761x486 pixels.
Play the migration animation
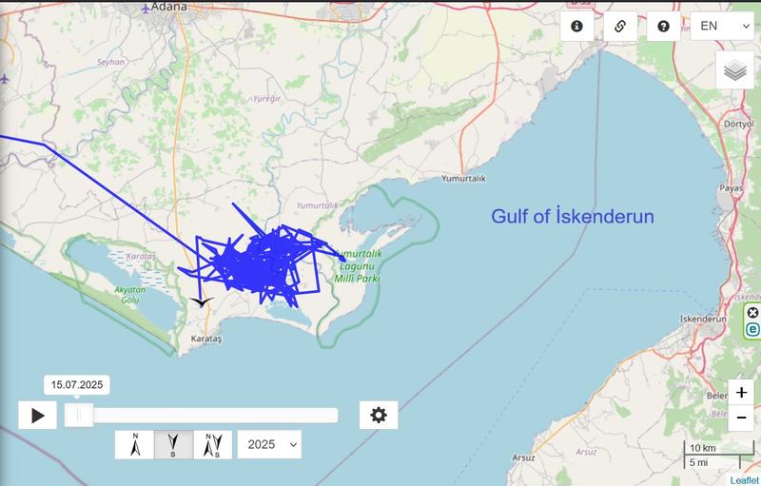37,416
